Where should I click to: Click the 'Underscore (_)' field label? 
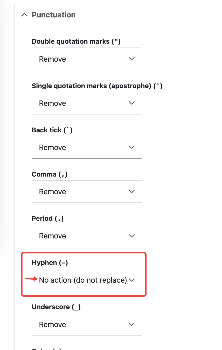pyautogui.click(x=56, y=307)
